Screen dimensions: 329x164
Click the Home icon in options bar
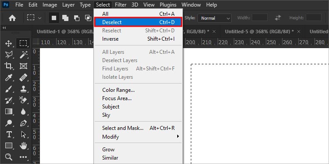(x=12, y=18)
